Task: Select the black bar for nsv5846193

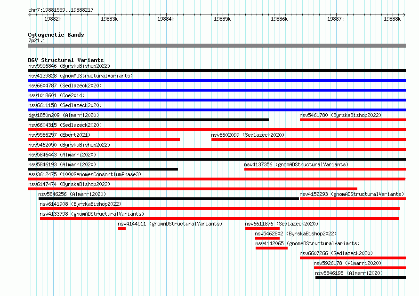Action: coord(103,169)
